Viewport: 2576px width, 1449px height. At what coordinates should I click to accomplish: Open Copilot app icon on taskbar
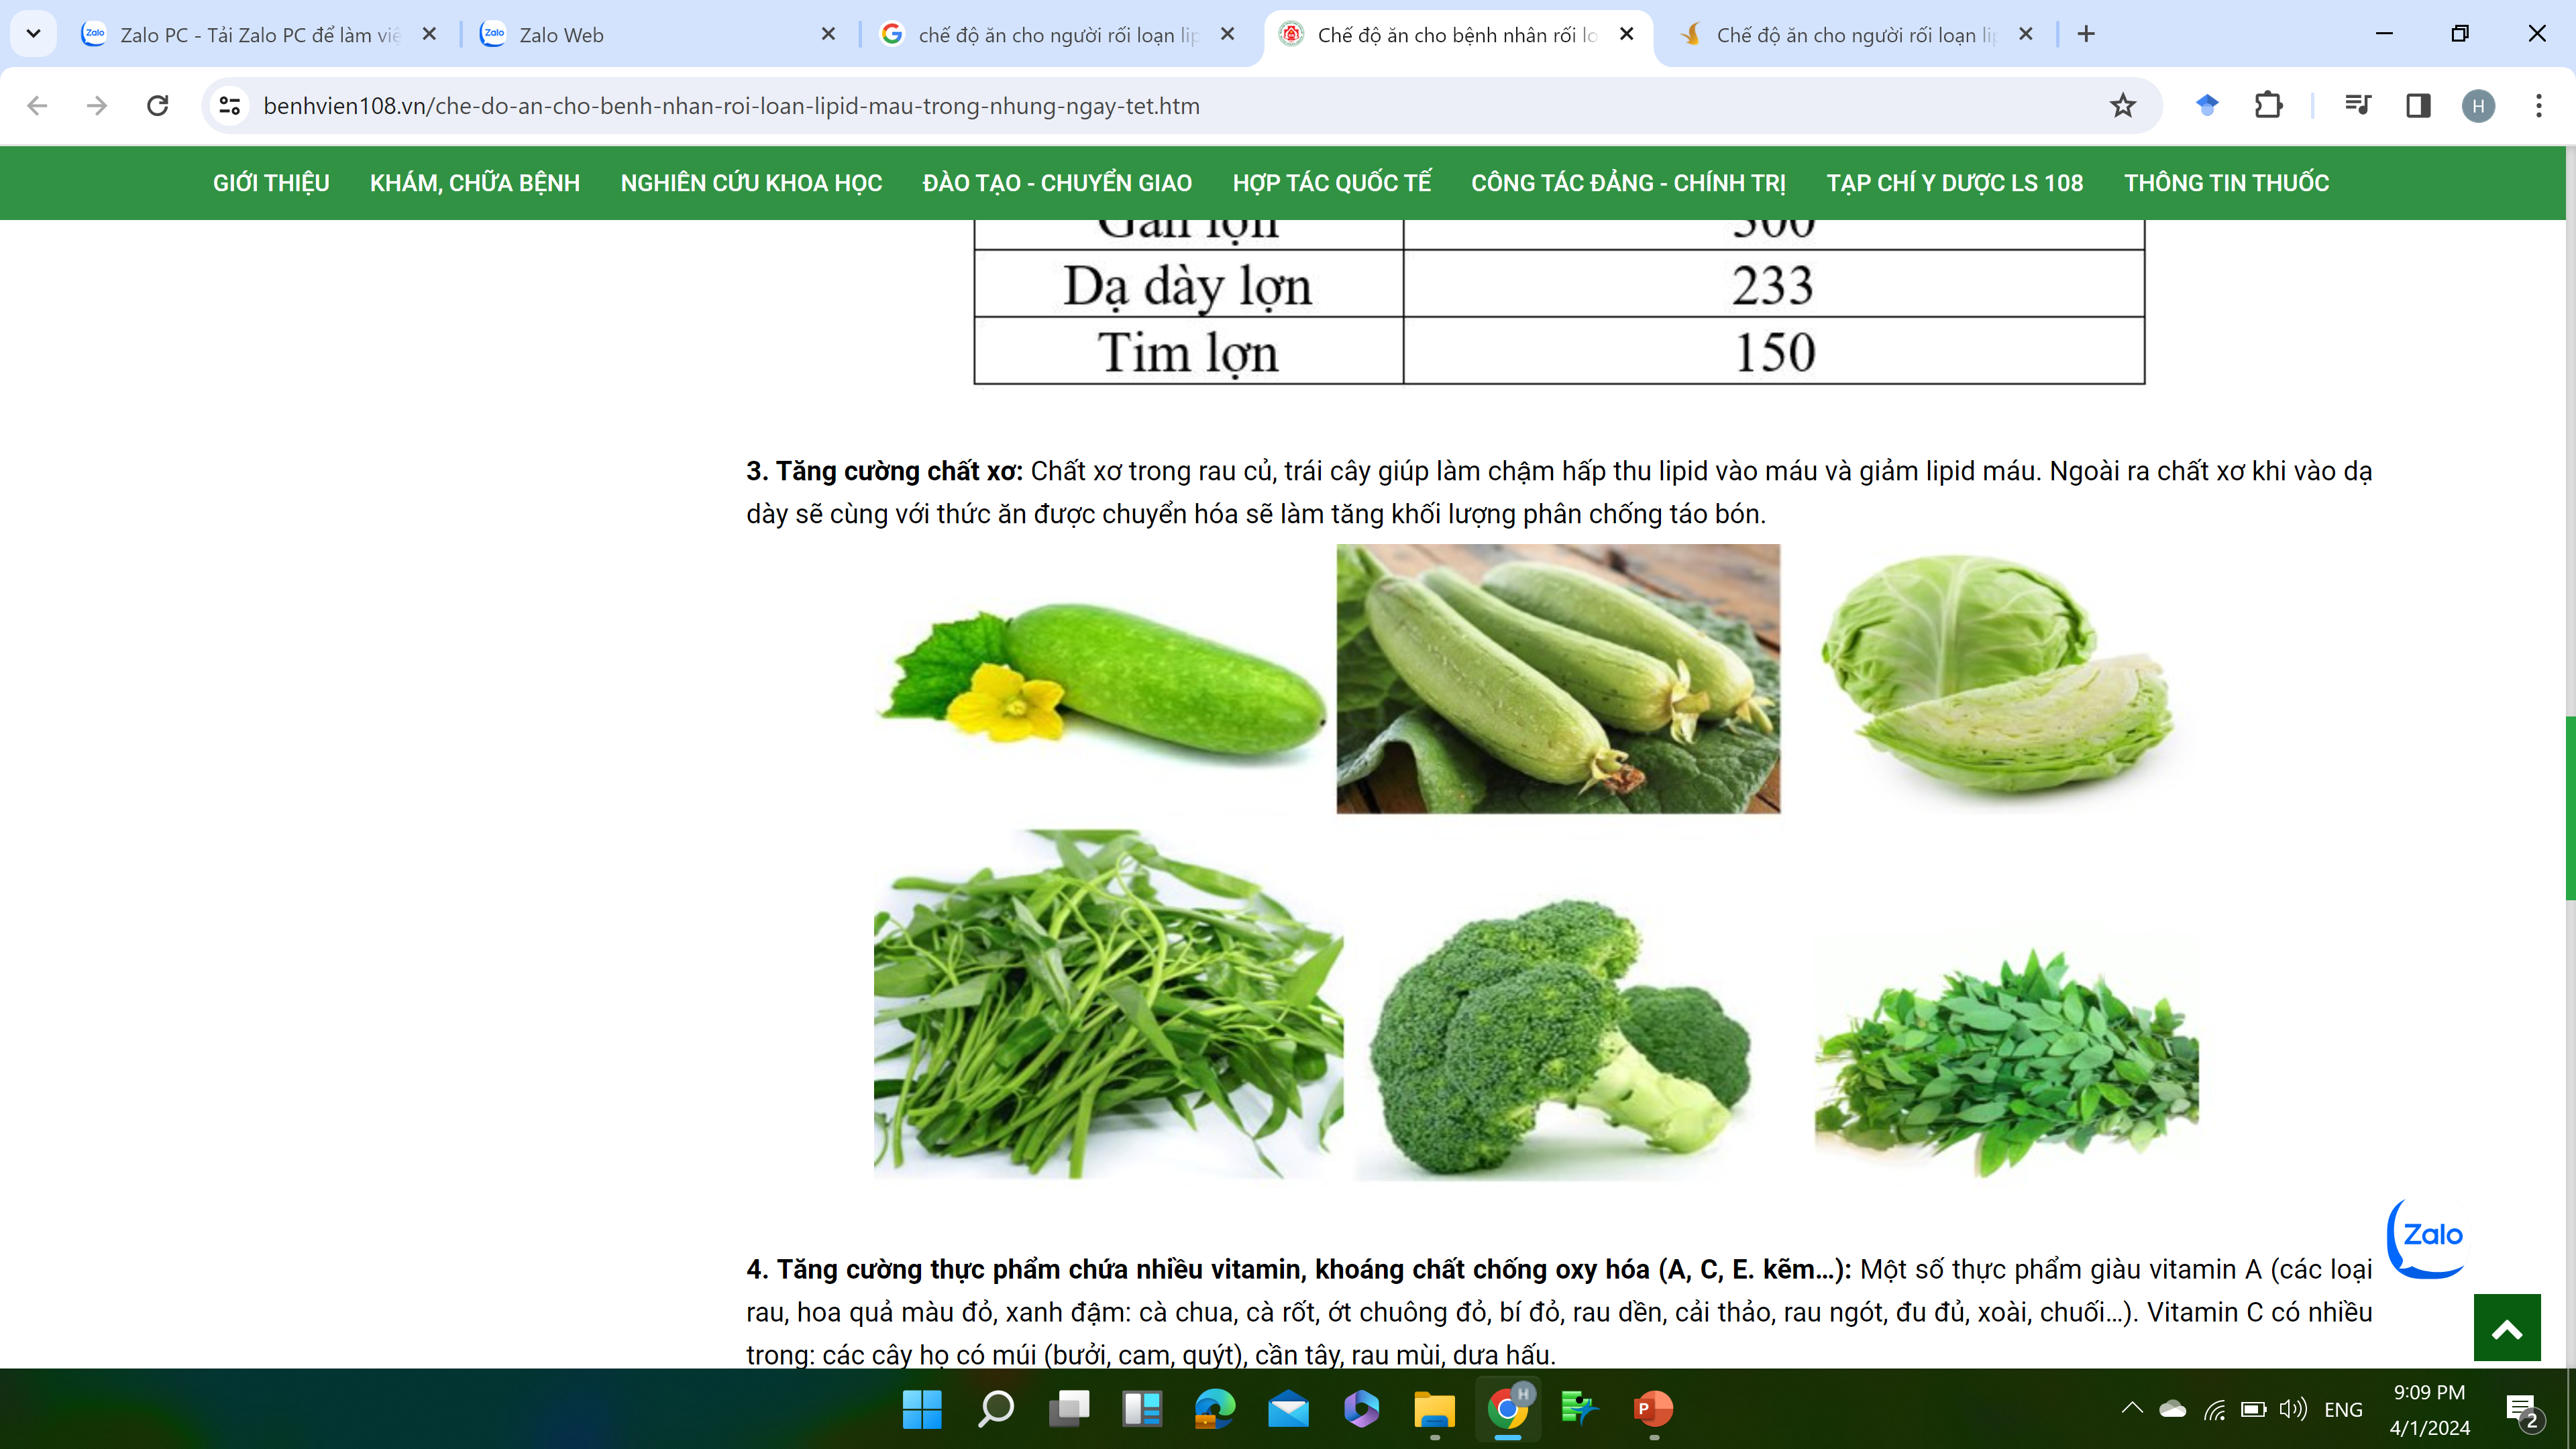click(x=1361, y=1409)
